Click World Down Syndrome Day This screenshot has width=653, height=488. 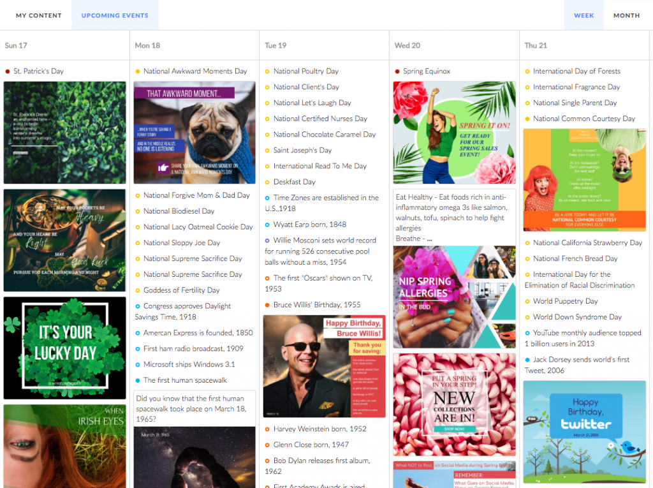pyautogui.click(x=577, y=316)
